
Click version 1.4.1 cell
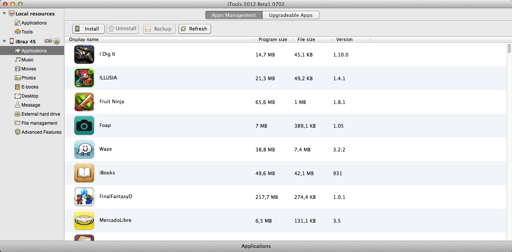tap(339, 78)
